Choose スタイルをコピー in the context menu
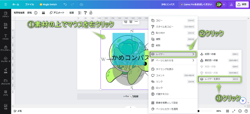The height and width of the screenshot is (114, 250). click(x=173, y=27)
